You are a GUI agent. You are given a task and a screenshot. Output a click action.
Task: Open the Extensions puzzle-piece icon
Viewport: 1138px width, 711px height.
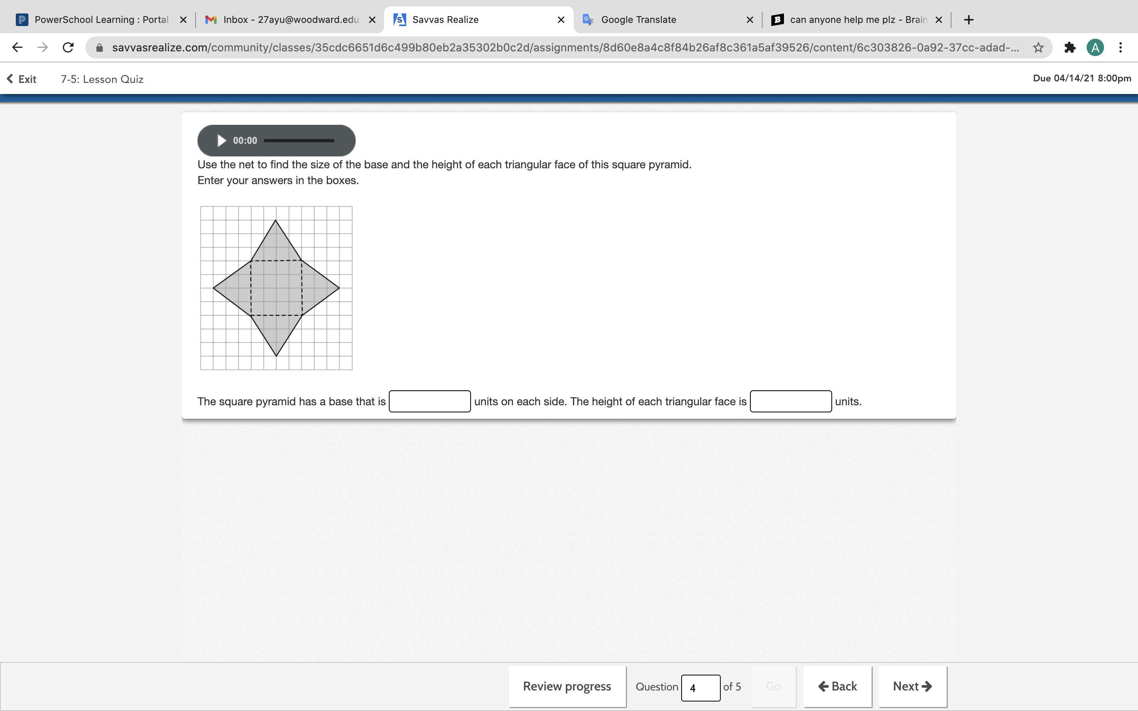pyautogui.click(x=1070, y=47)
